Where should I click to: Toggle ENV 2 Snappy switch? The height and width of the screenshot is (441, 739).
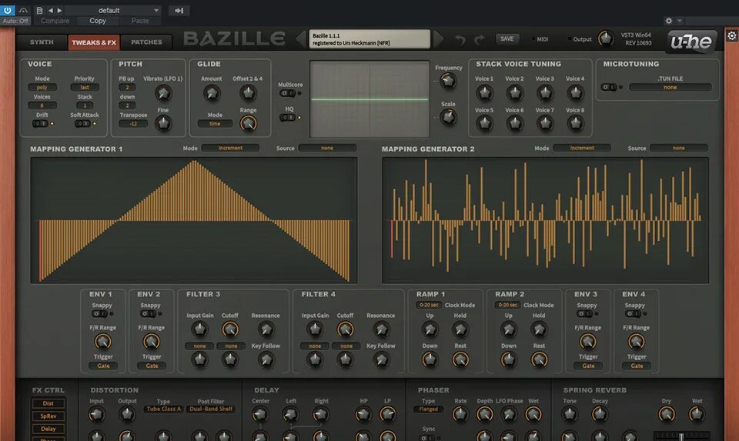149,314
